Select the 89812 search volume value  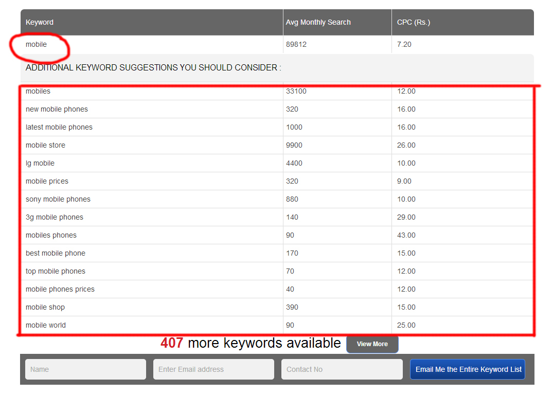tap(296, 44)
